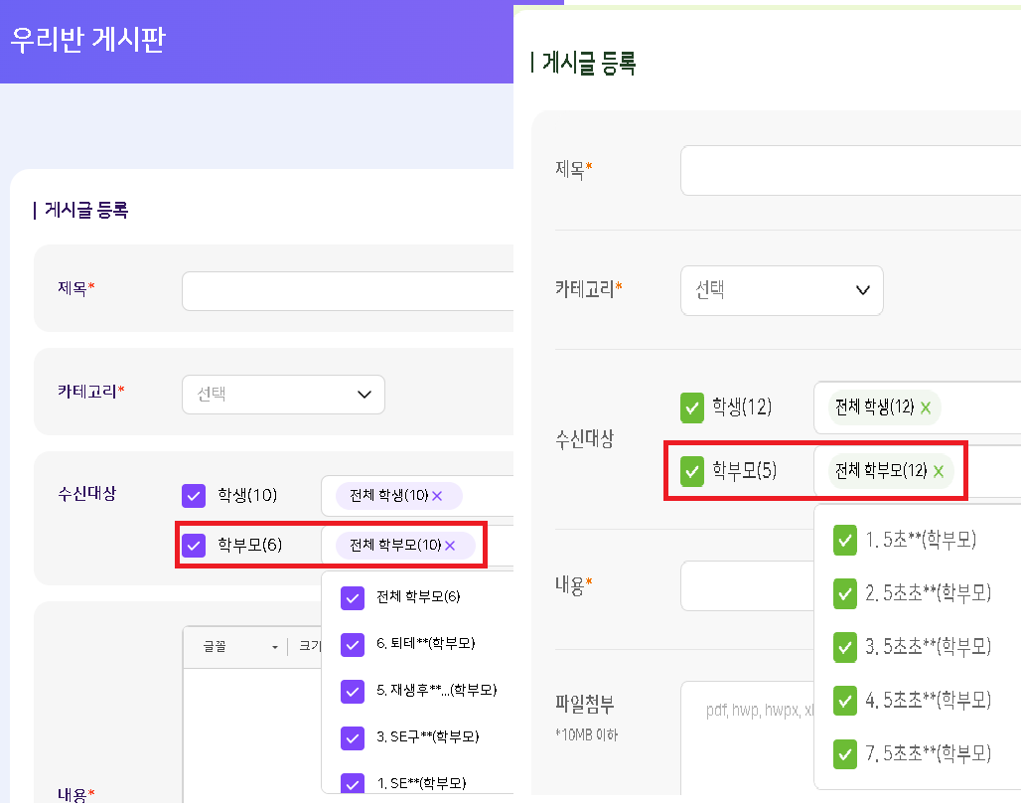Uncheck the 학생(10) recipient checkbox
The image size is (1021, 810).
[194, 495]
